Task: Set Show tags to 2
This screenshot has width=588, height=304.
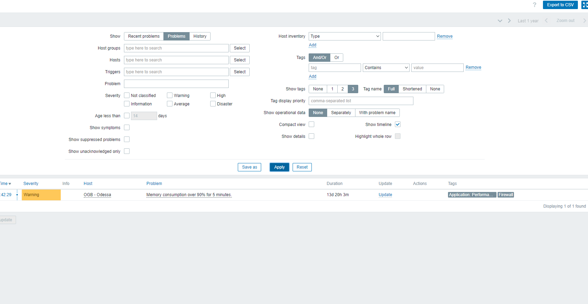Action: (343, 89)
